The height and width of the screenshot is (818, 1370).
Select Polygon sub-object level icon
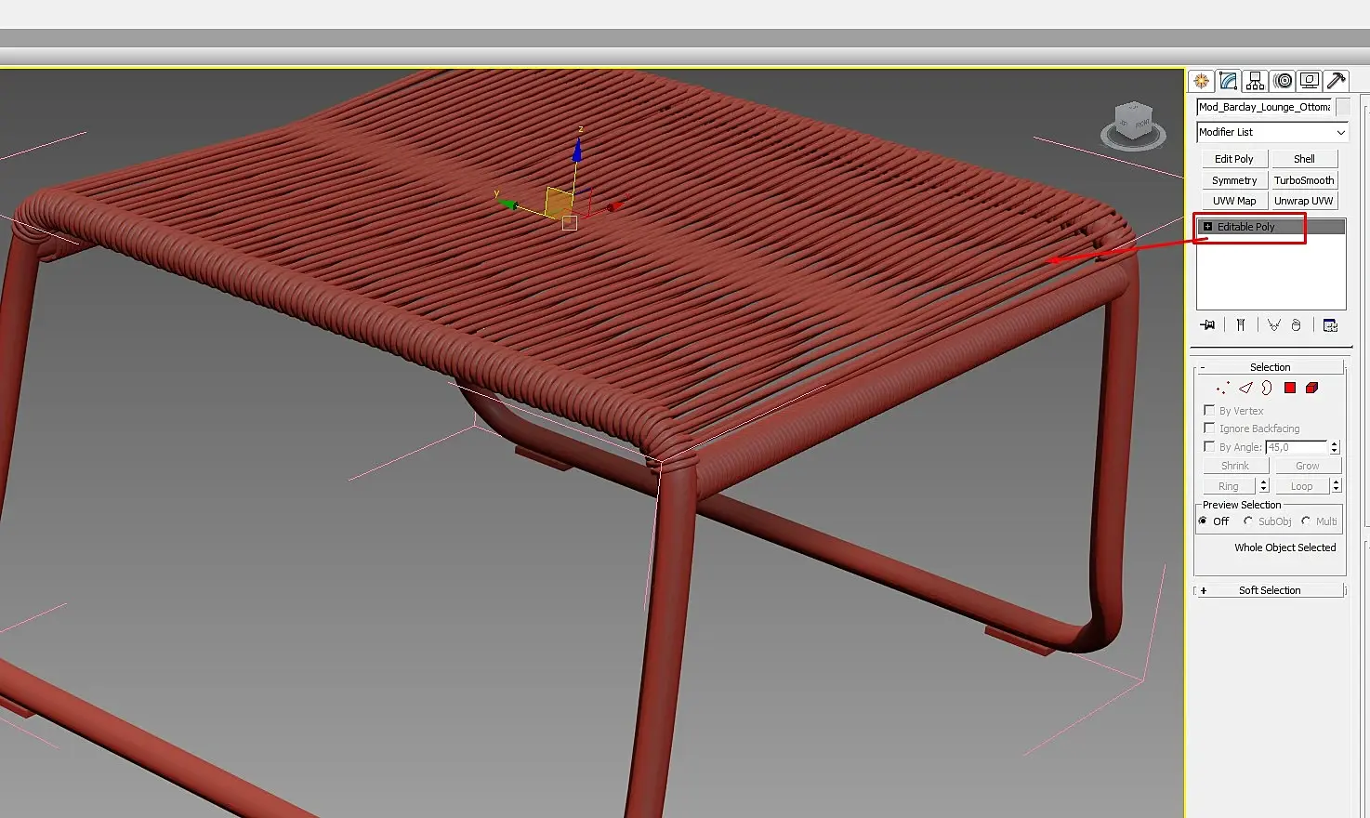(1290, 388)
